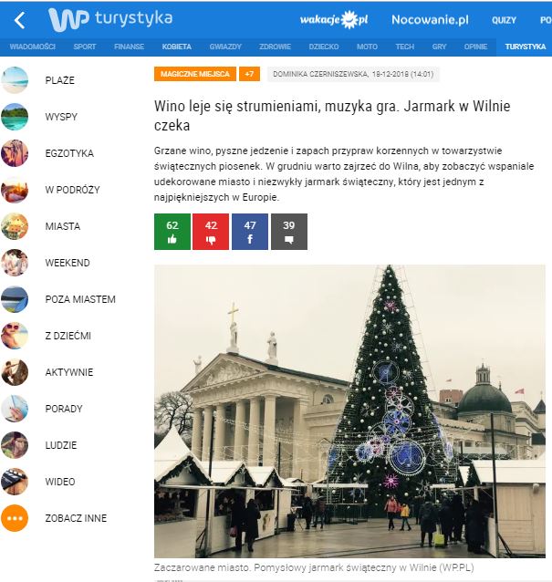
Task: Open the wakacje.pl link
Action: click(334, 20)
